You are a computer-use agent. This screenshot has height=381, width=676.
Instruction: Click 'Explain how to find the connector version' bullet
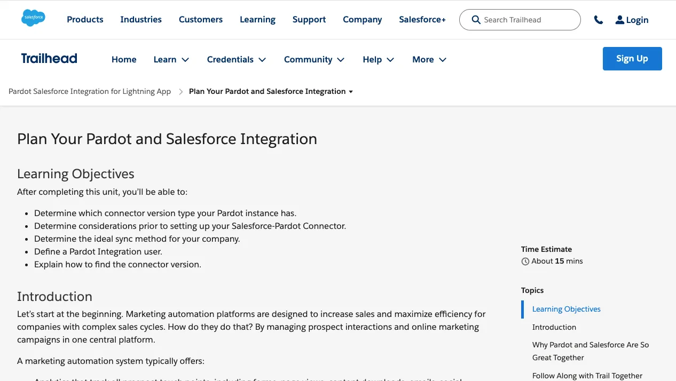point(117,264)
